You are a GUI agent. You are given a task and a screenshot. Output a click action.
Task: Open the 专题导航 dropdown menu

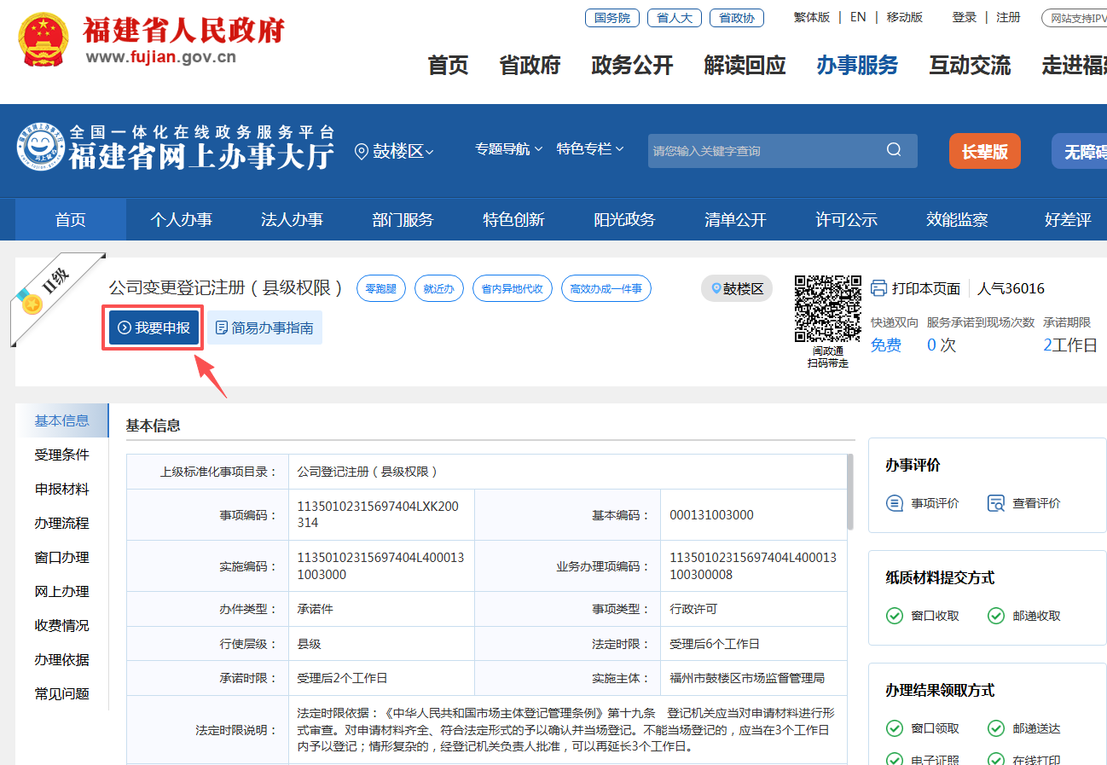pos(507,148)
